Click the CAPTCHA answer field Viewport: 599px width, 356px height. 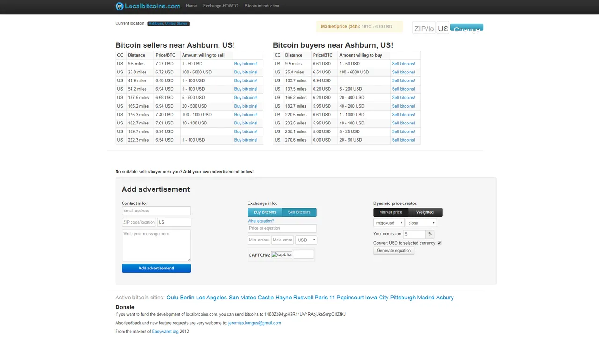pyautogui.click(x=303, y=254)
